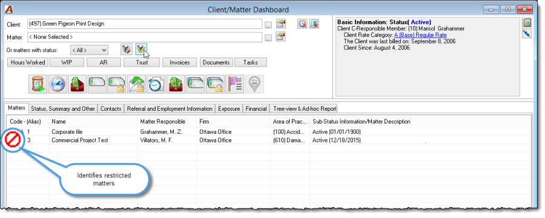This screenshot has width=545, height=218.
Task: Select the Commercial Project Test matter row
Action: click(x=269, y=140)
